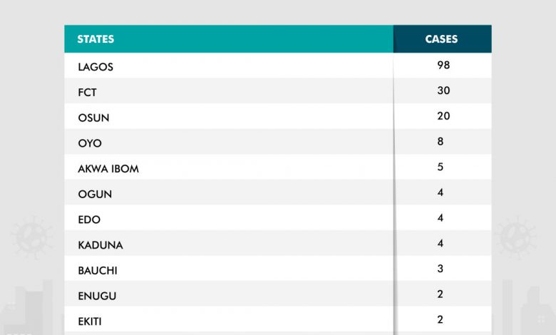The image size is (556, 335).
Task: Click on AKWA IBOM state name
Action: (108, 169)
